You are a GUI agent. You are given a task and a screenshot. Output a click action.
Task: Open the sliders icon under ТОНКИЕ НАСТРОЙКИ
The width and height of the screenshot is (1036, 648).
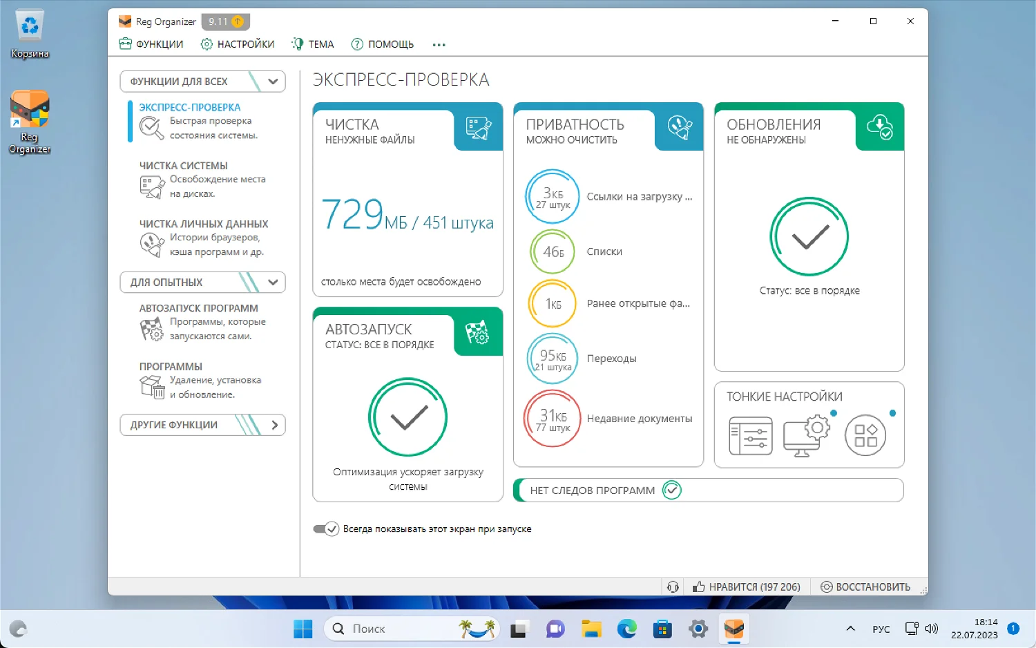[x=750, y=436]
